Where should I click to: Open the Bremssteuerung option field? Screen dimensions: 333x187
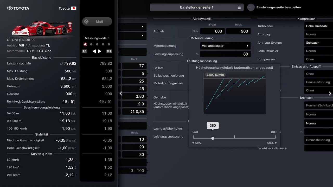coord(318,140)
